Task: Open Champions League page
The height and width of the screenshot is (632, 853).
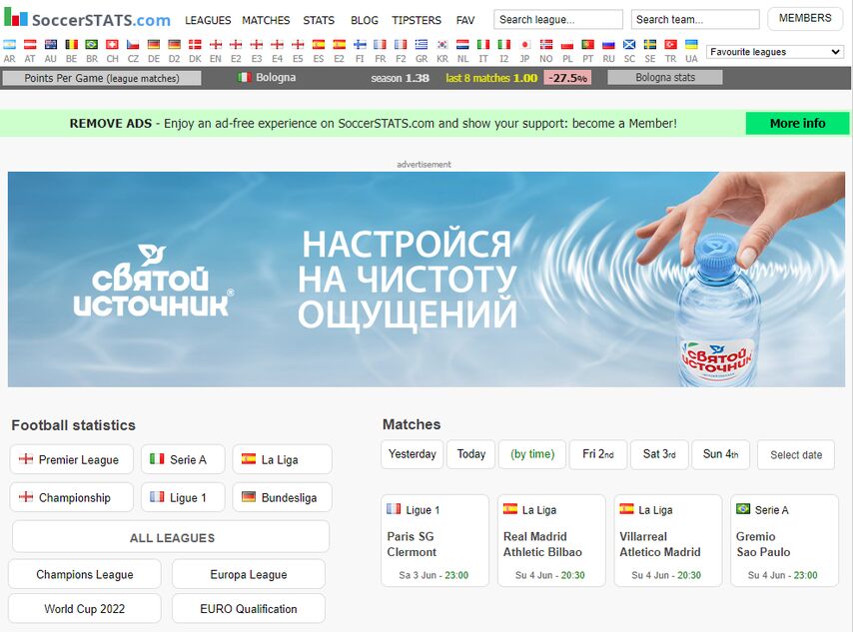Action: [85, 574]
